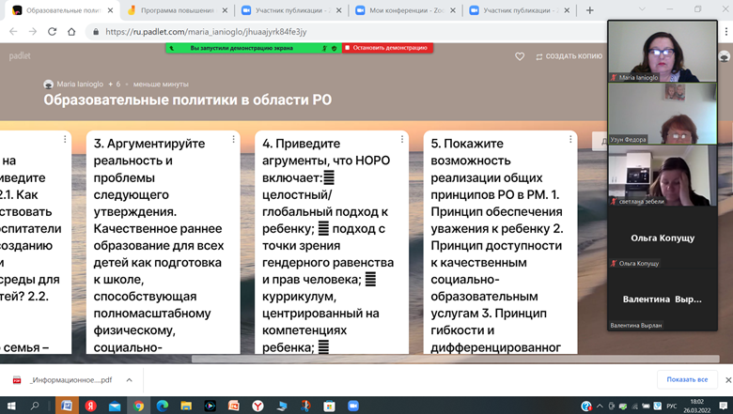Open three-dot menu on column 5 card
The image size is (733, 414).
571,139
